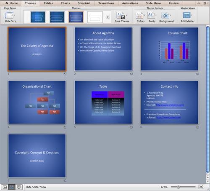Image resolution: width=210 pixels, height=191 pixels.
Task: Click the fit-to-window zoom icon
Action: point(201,187)
